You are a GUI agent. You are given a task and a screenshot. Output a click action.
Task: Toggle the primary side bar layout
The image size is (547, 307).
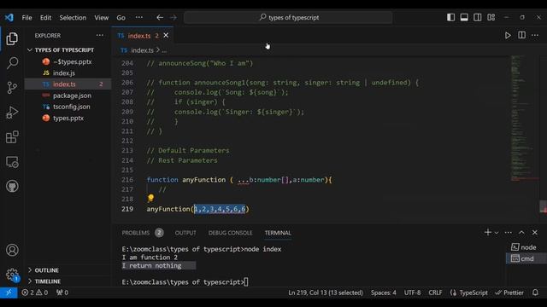450,17
